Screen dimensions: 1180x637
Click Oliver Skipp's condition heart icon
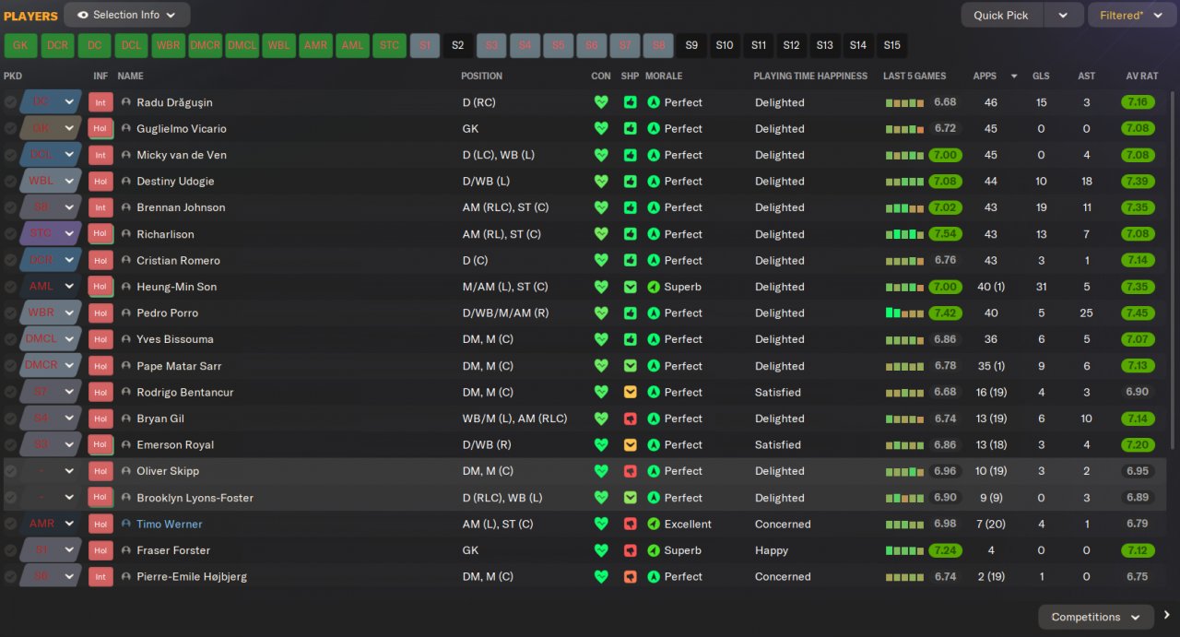pyautogui.click(x=601, y=471)
